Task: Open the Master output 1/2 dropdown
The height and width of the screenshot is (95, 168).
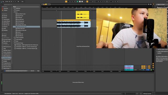Action: pyautogui.click(x=137, y=70)
